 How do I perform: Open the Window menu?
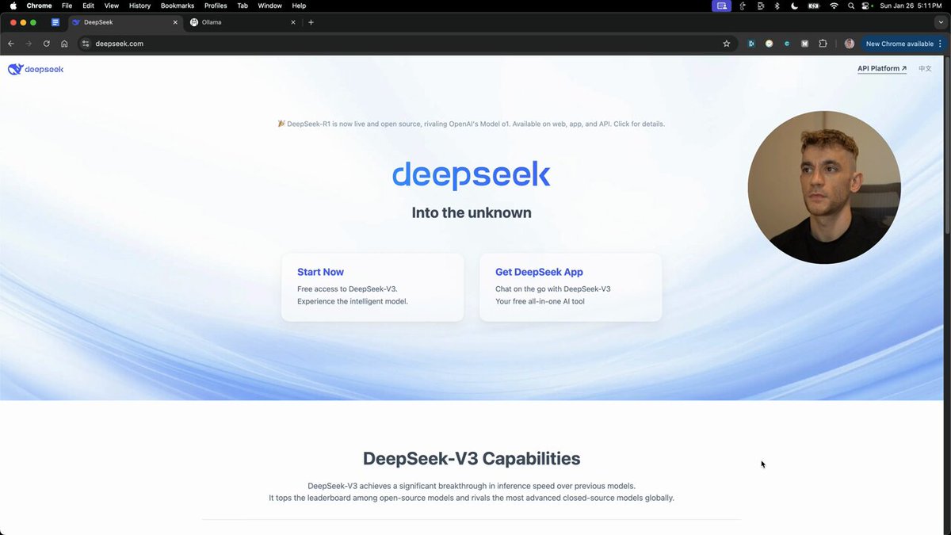pos(270,6)
